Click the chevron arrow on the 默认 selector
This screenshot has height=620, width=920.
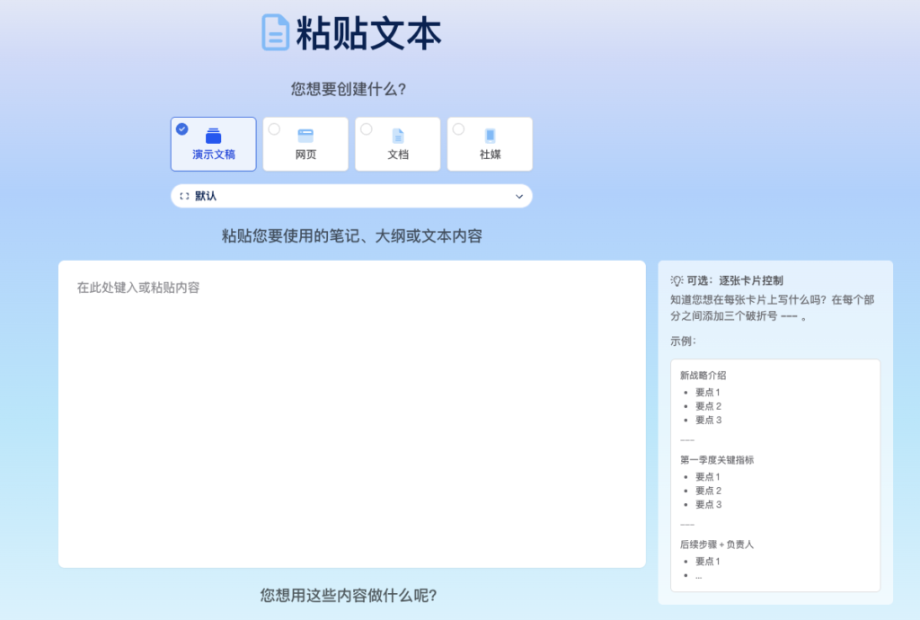518,196
